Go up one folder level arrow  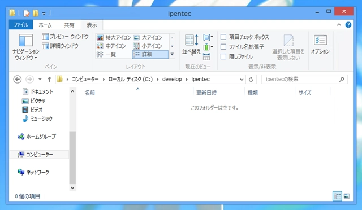pyautogui.click(x=49, y=79)
